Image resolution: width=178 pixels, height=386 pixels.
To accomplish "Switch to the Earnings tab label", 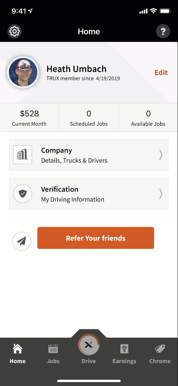I will pos(124,361).
